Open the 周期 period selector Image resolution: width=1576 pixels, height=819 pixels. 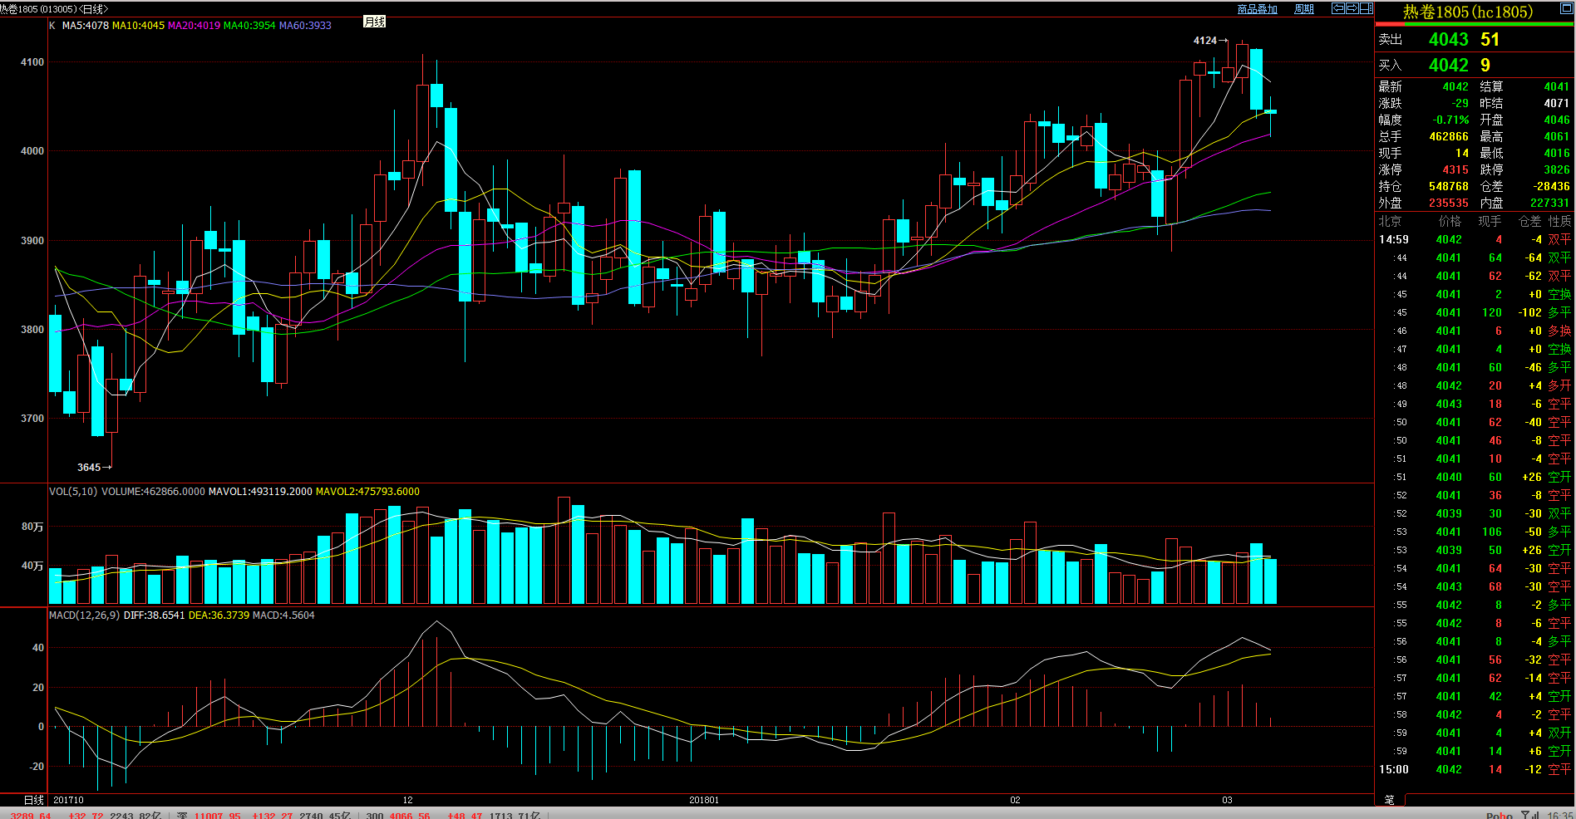pos(1303,9)
